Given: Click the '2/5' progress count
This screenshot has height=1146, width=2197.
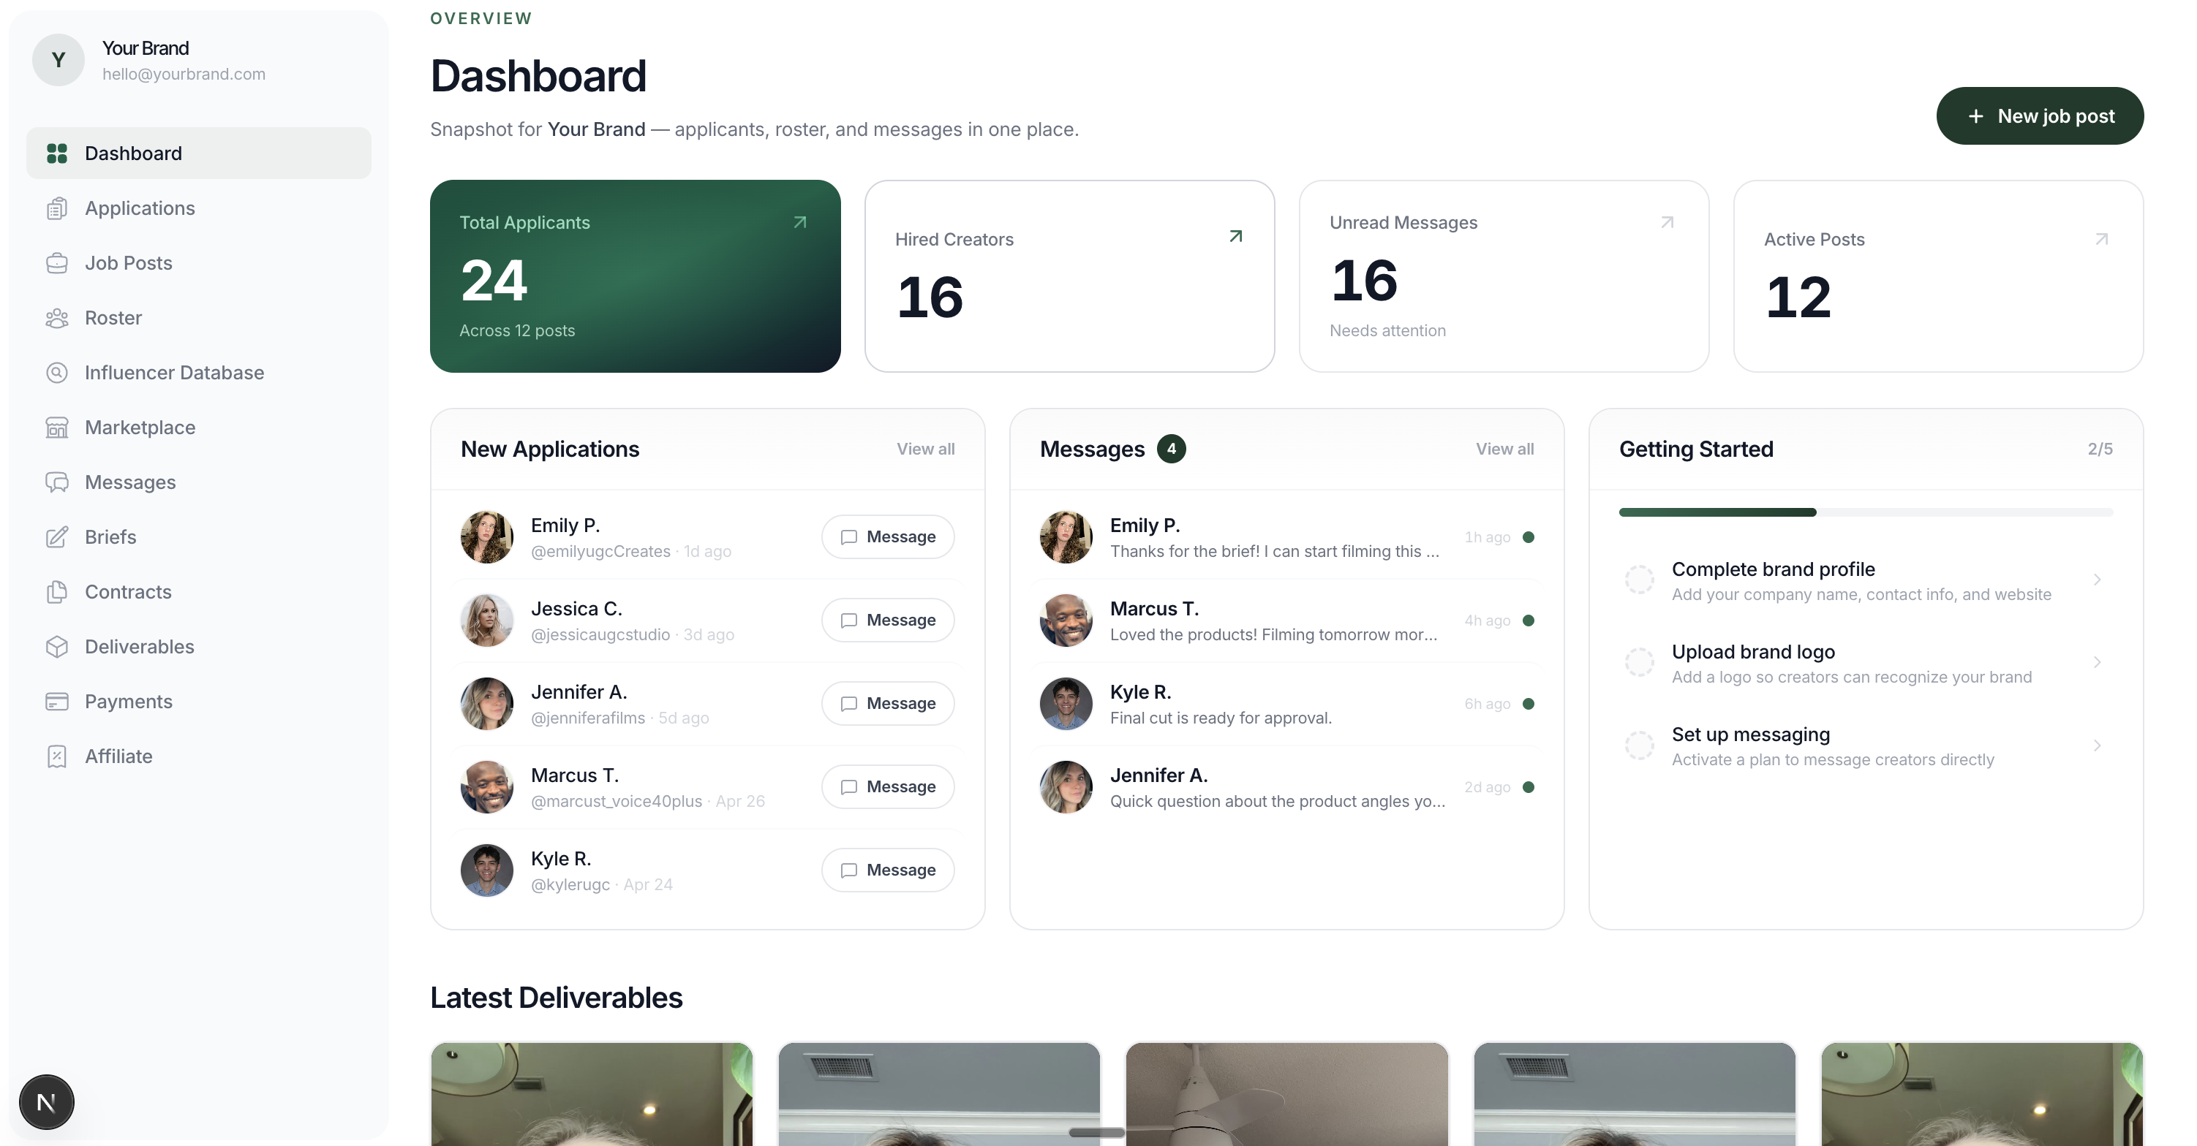Looking at the screenshot, I should 2100,449.
